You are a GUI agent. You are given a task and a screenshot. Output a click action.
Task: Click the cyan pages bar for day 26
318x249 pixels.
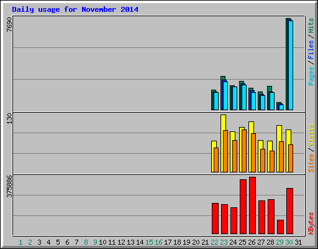[x=253, y=101]
